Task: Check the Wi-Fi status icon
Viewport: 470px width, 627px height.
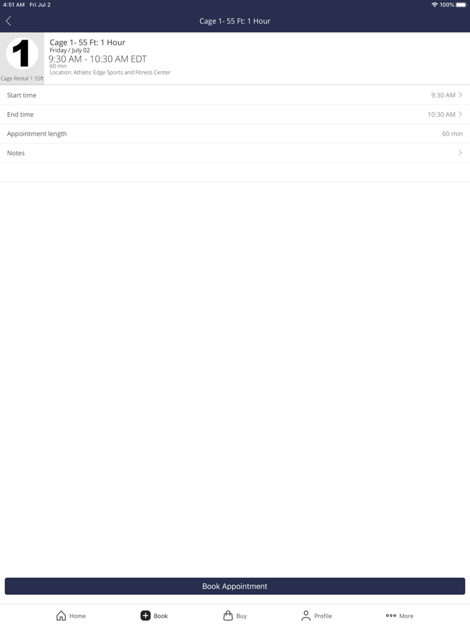Action: (434, 5)
